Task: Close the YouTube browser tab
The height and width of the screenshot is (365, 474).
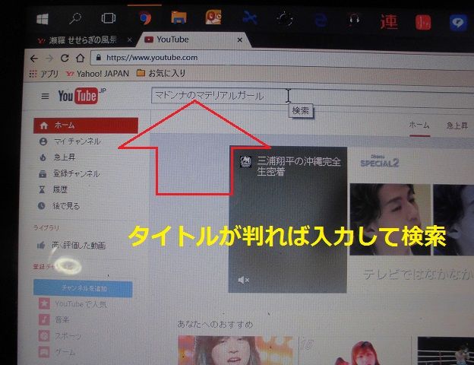Action: 240,40
